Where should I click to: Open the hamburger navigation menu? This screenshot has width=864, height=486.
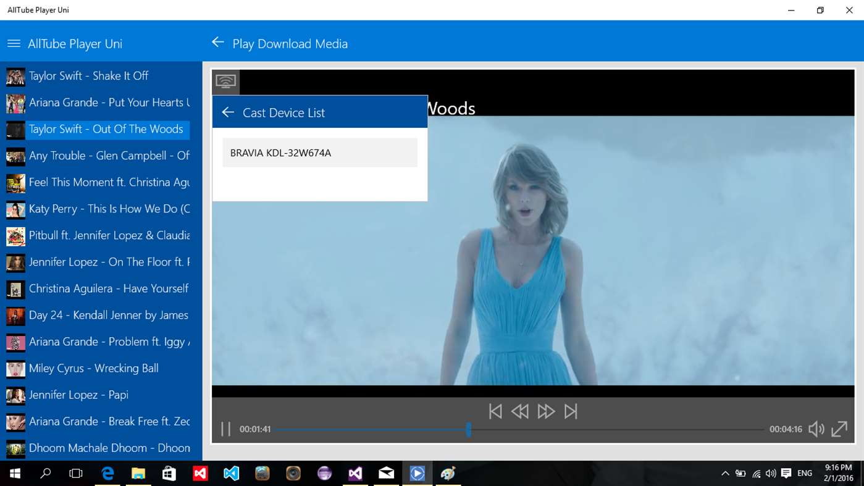click(x=14, y=44)
